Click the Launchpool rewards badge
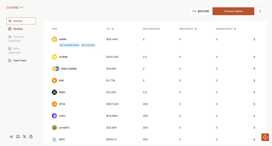The width and height of the screenshot is (272, 146). [69, 45]
